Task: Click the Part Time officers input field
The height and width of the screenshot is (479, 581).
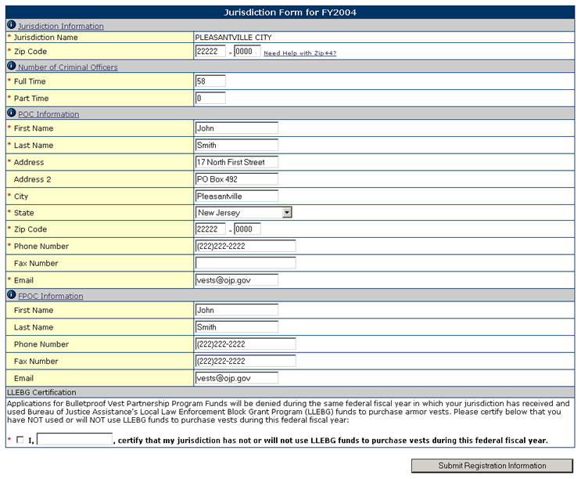Action: [210, 98]
